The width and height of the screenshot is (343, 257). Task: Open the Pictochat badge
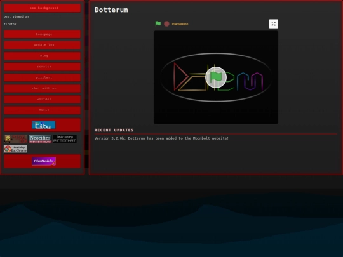click(65, 139)
